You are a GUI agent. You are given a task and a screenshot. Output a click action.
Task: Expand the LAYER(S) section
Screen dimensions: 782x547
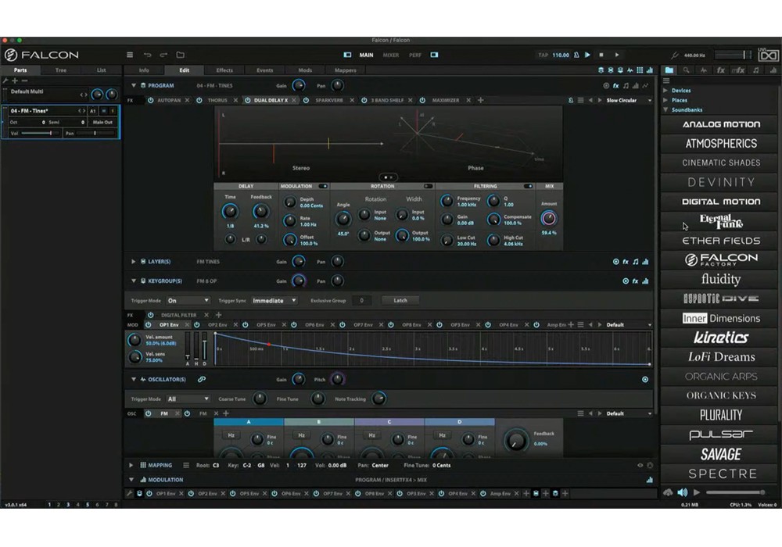coord(133,262)
